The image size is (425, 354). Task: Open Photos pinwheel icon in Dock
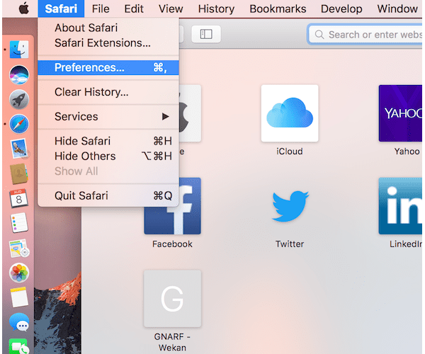19,273
